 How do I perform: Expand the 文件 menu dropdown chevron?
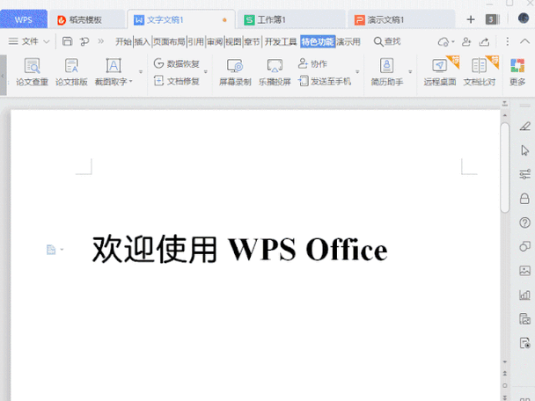tap(47, 41)
